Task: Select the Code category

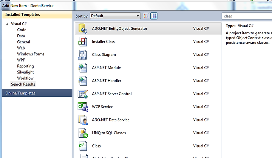Action: pos(22,30)
